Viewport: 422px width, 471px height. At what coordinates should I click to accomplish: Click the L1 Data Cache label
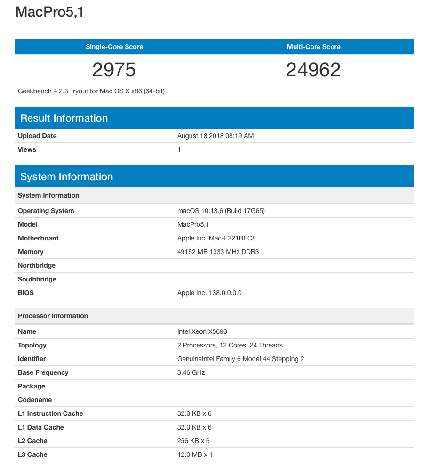pyautogui.click(x=41, y=427)
